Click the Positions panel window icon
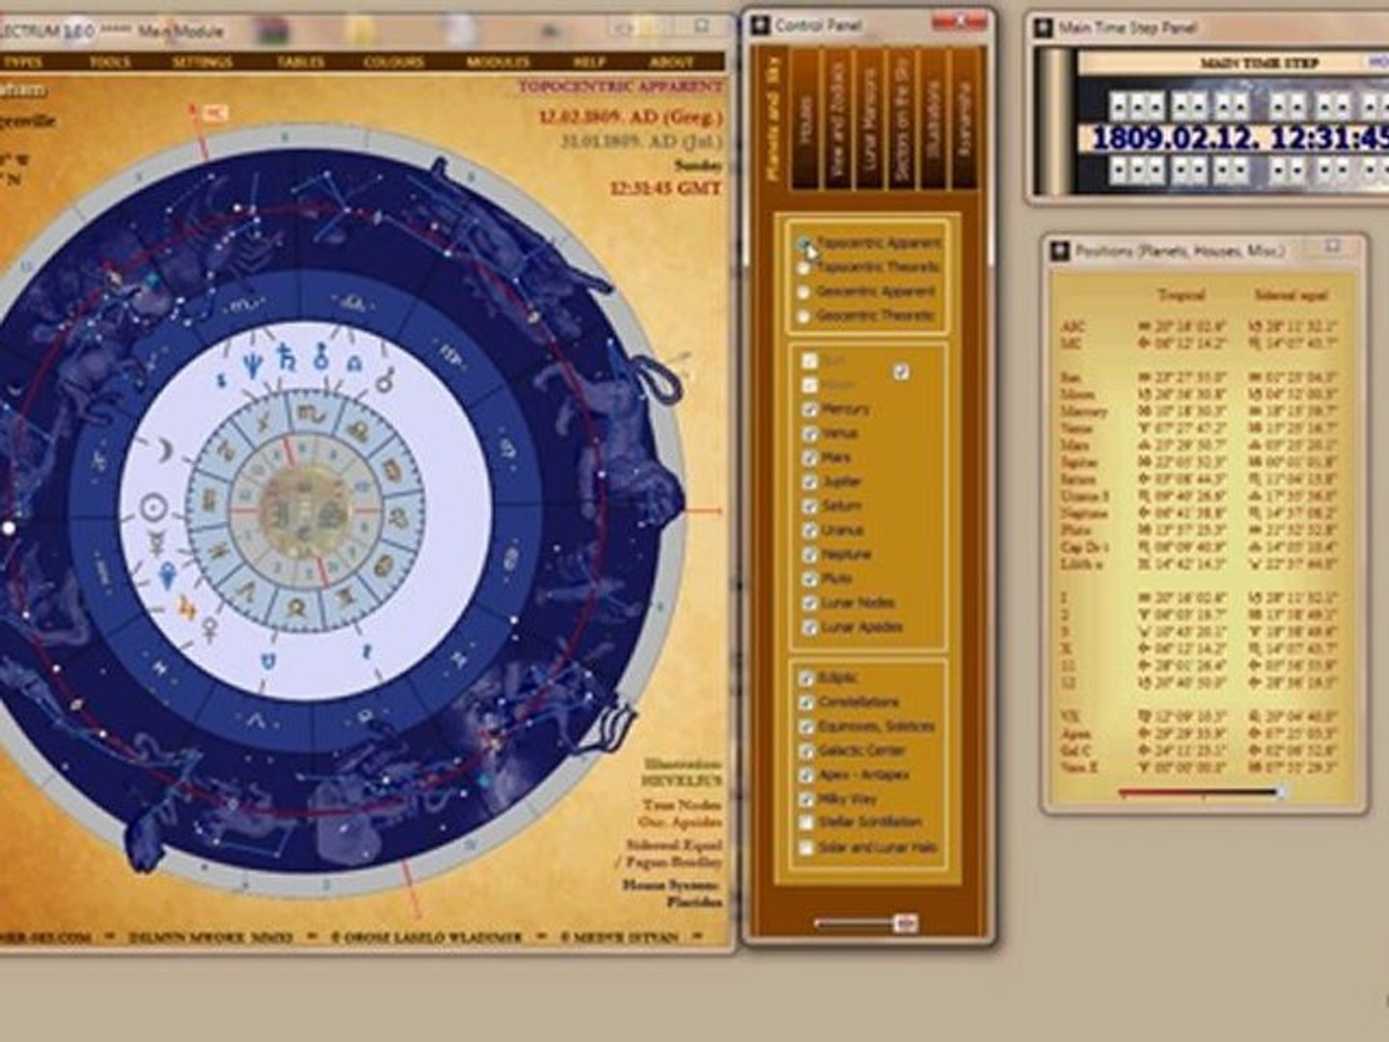1389x1042 pixels. coord(1060,251)
